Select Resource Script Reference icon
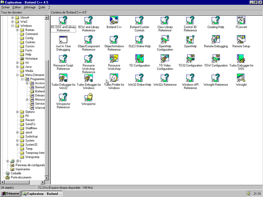Image resolution: width=263 pixels, height=197 pixels. tap(63, 59)
